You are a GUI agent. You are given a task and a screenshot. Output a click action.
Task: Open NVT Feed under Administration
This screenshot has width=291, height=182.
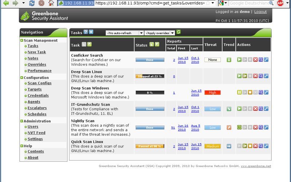36,133
